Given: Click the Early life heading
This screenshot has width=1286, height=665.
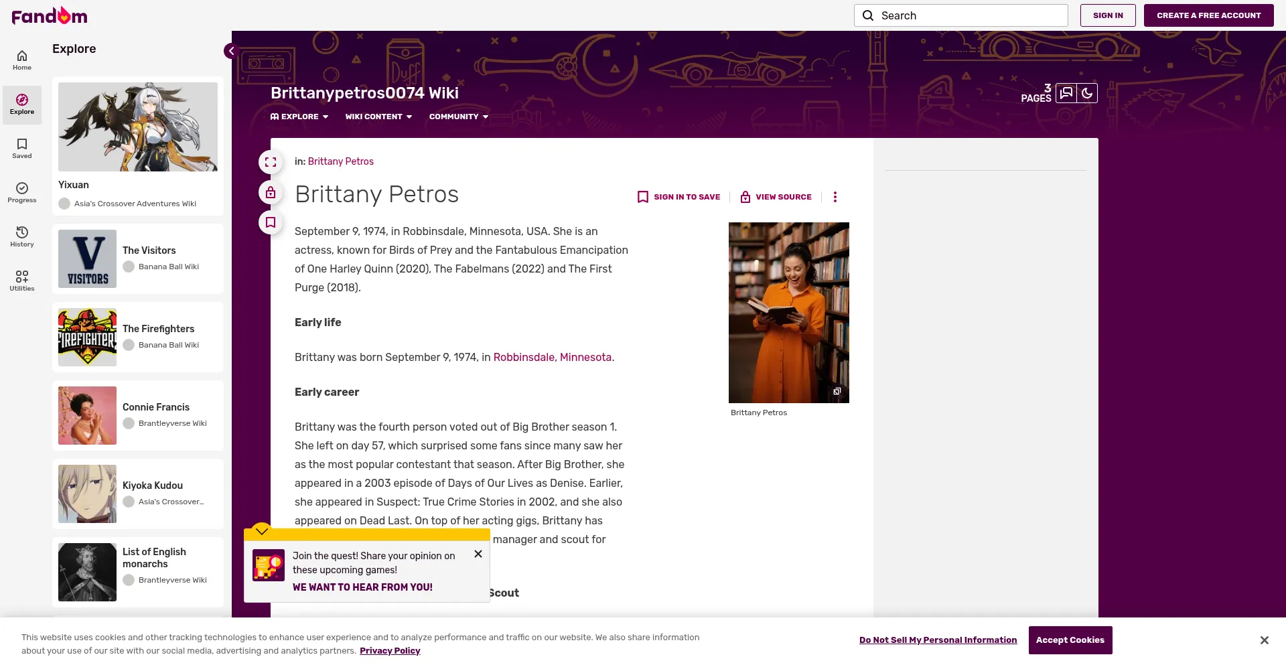Looking at the screenshot, I should 318,322.
